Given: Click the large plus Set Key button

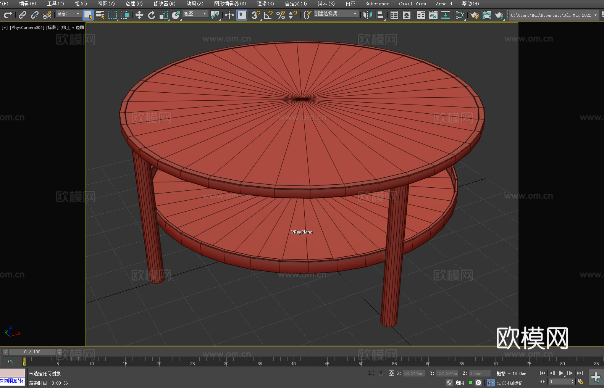Looking at the screenshot, I should [596, 377].
